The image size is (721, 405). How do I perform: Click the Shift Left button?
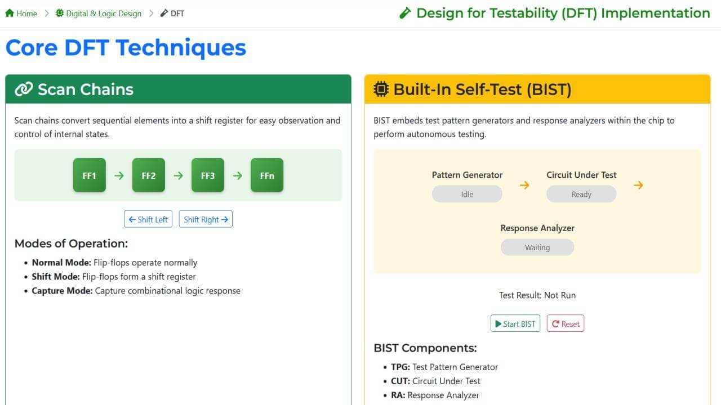point(148,219)
